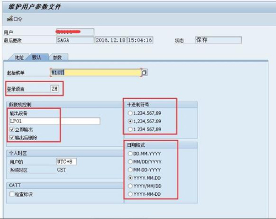Select date format YYYY-MM-DD
Screen dimensions: 276x219
[130, 194]
